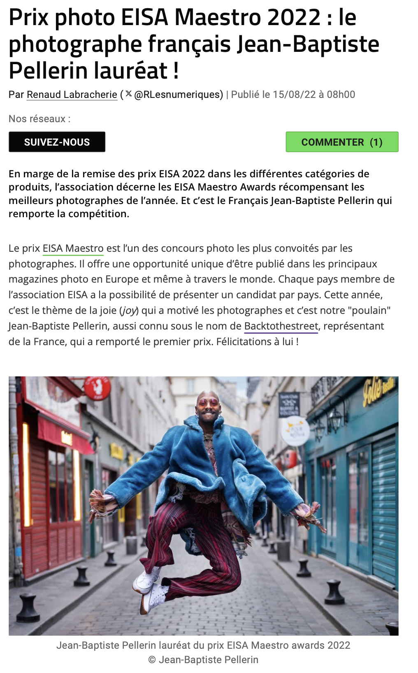
Task: Click the X logo beside @RLesnumeriques
Action: pyautogui.click(x=128, y=94)
